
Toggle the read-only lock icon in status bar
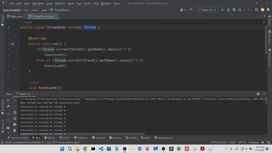tap(263, 142)
